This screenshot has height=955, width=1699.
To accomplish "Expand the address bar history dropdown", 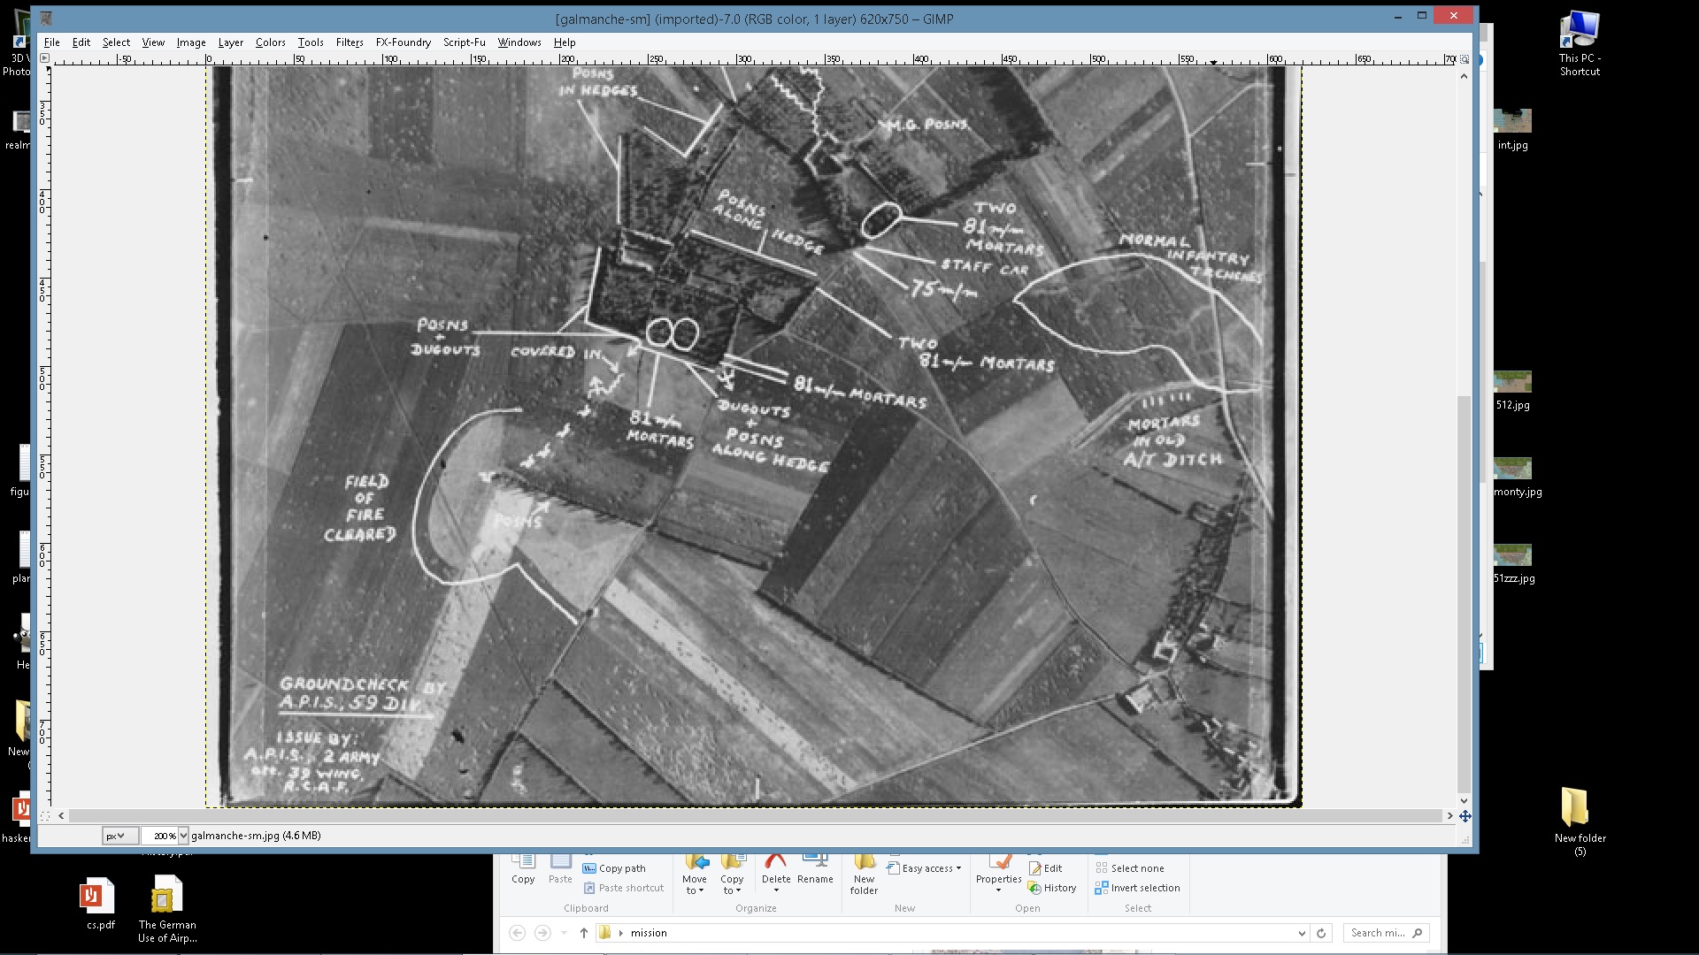I will click(1302, 933).
